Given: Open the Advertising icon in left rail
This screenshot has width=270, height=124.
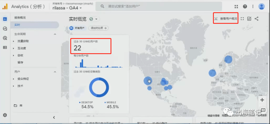Looking at the screenshot, I should pos(5,38).
